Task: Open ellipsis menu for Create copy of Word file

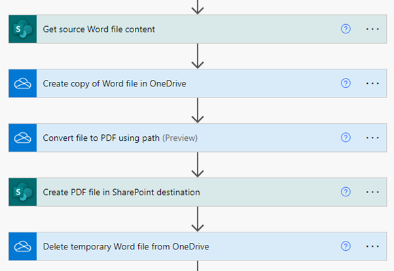Action: [x=373, y=84]
